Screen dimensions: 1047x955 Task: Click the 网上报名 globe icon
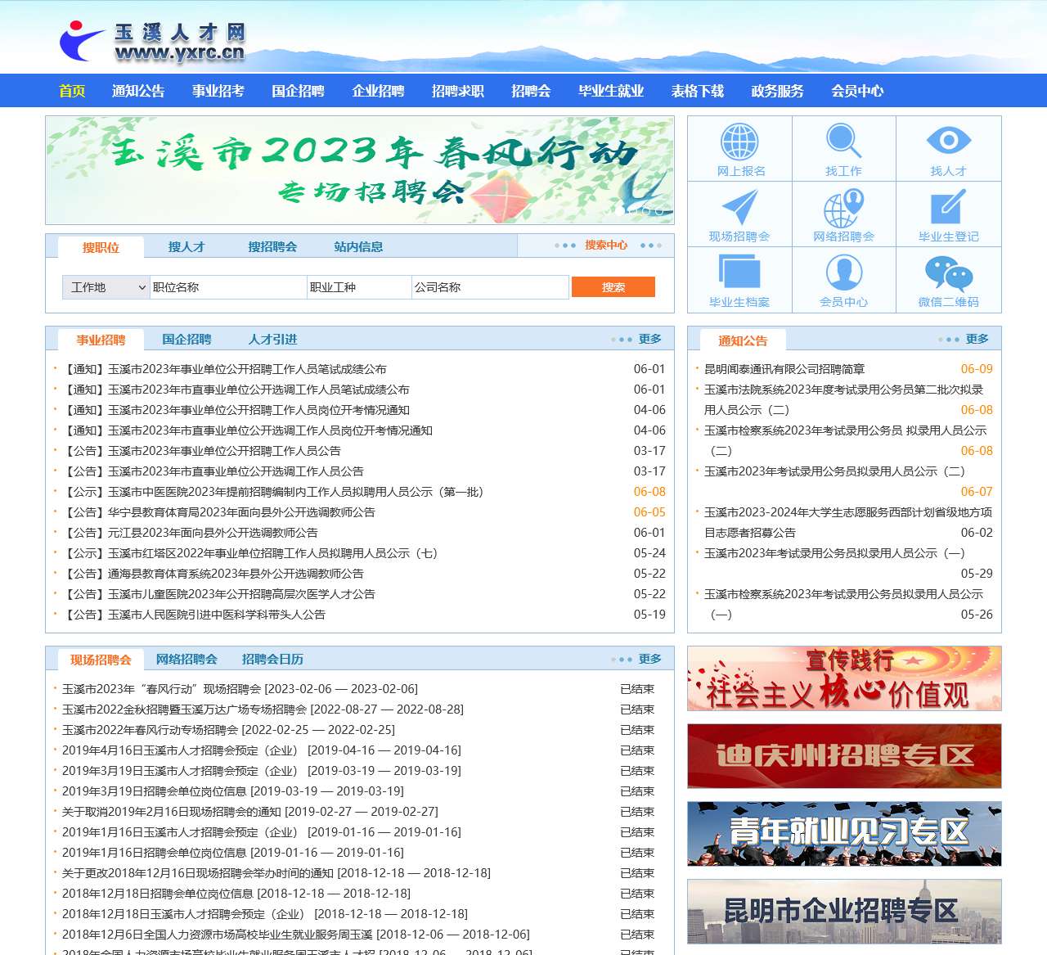pyautogui.click(x=739, y=147)
